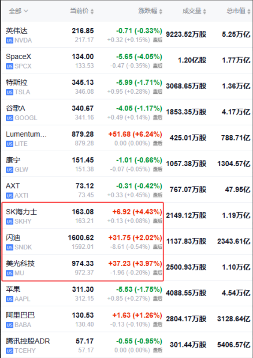
Task: Click the US badge beside TSLA
Action: [10, 92]
